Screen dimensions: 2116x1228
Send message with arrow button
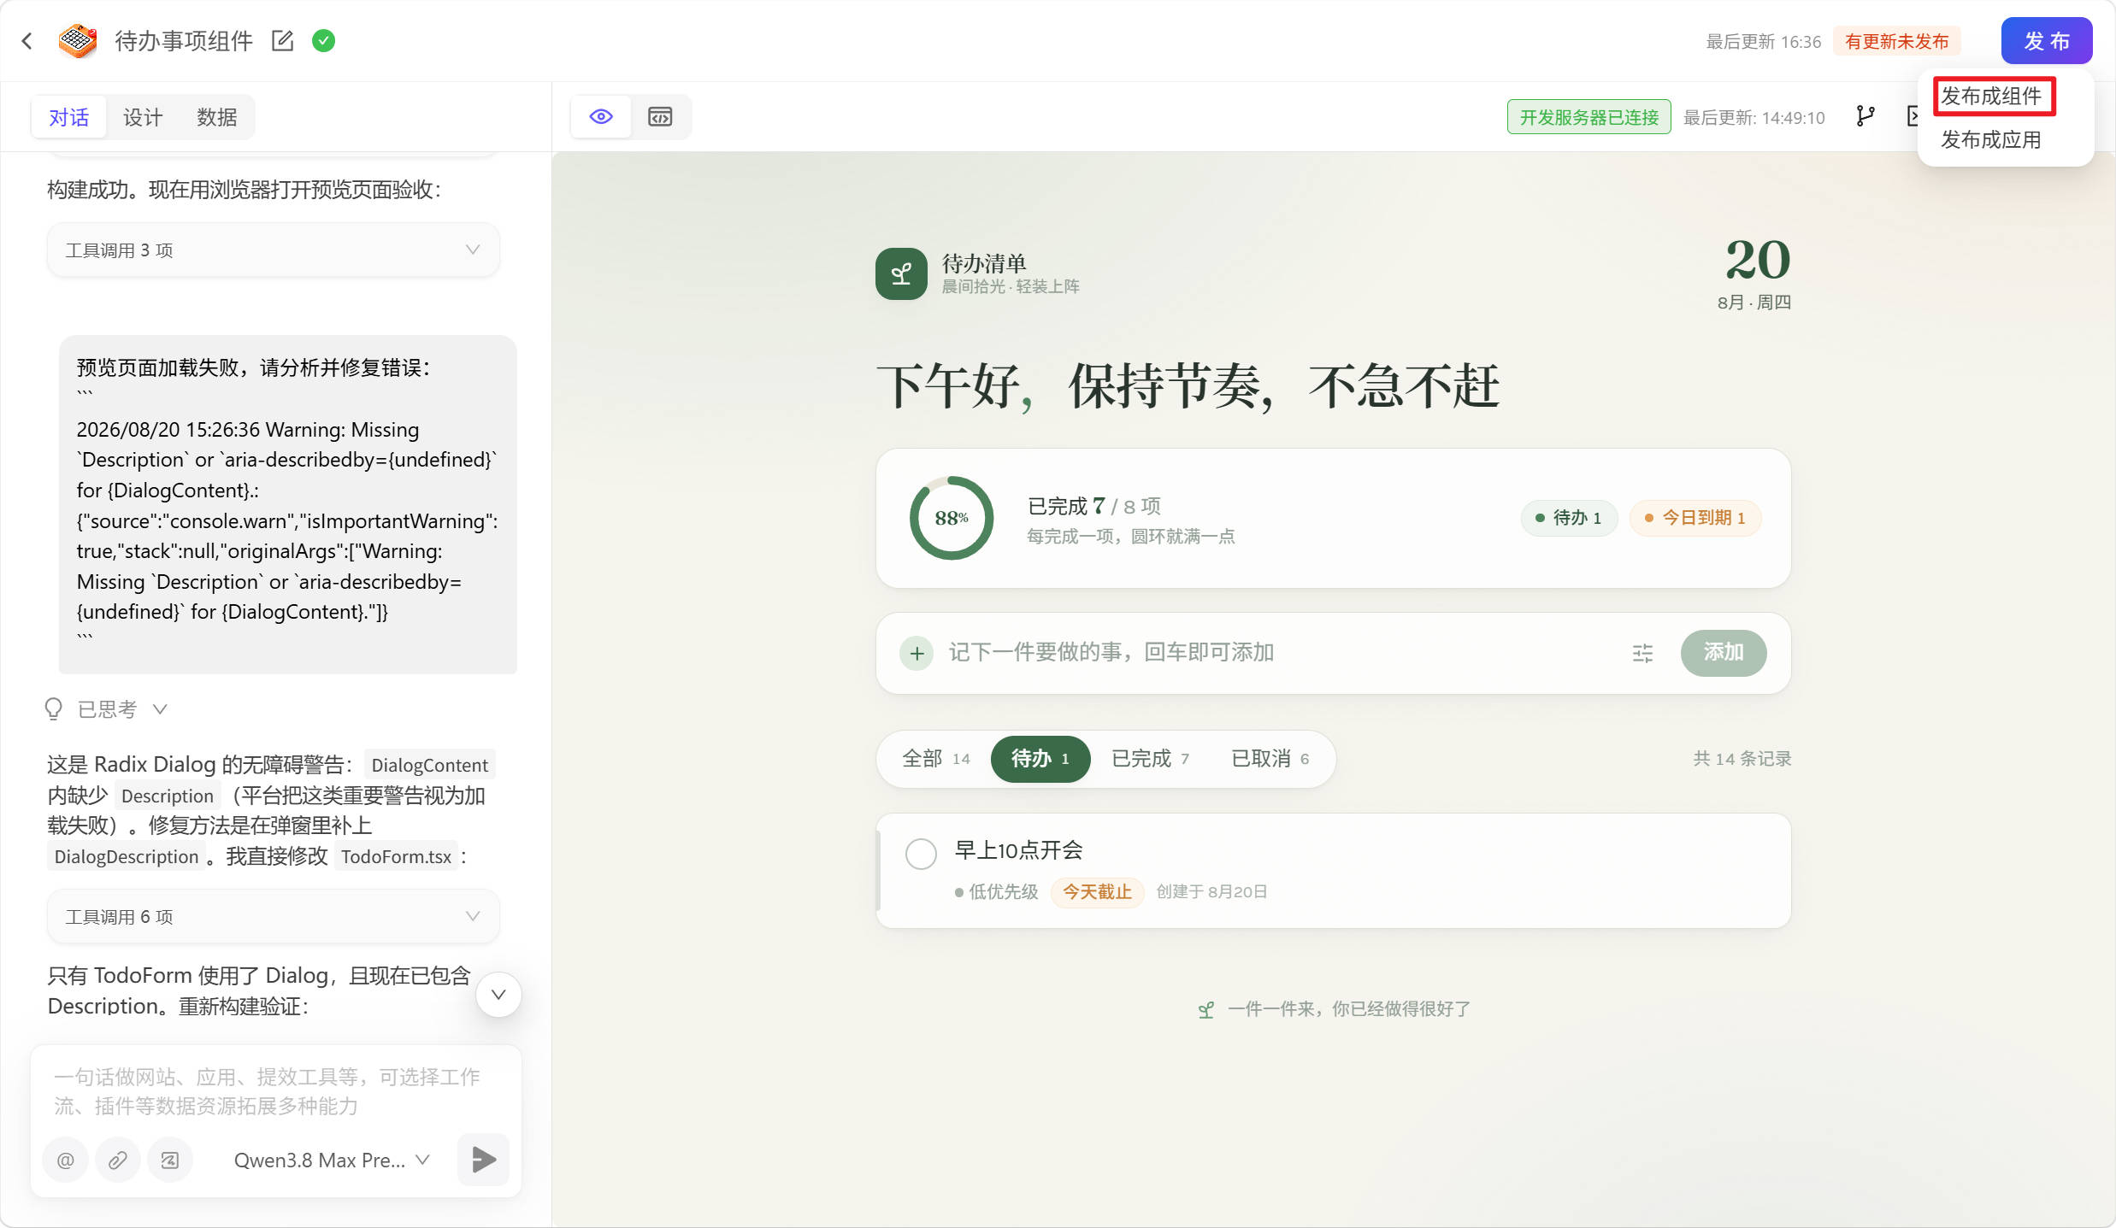point(484,1160)
